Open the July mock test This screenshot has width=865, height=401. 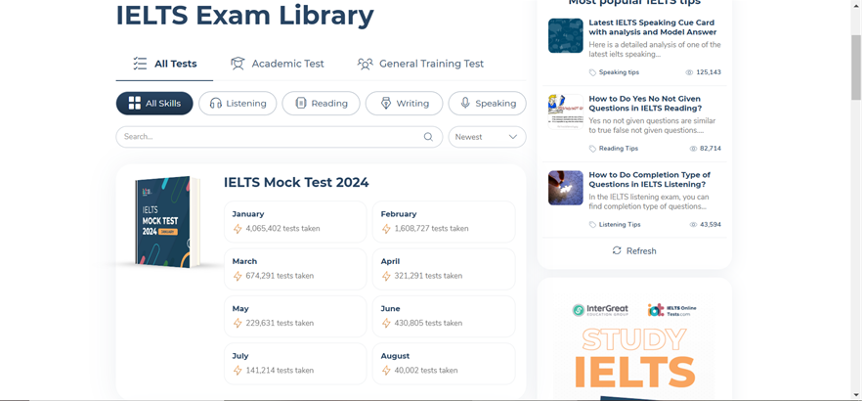click(x=295, y=364)
